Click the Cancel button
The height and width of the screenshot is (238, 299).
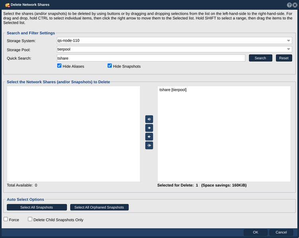coord(281,232)
